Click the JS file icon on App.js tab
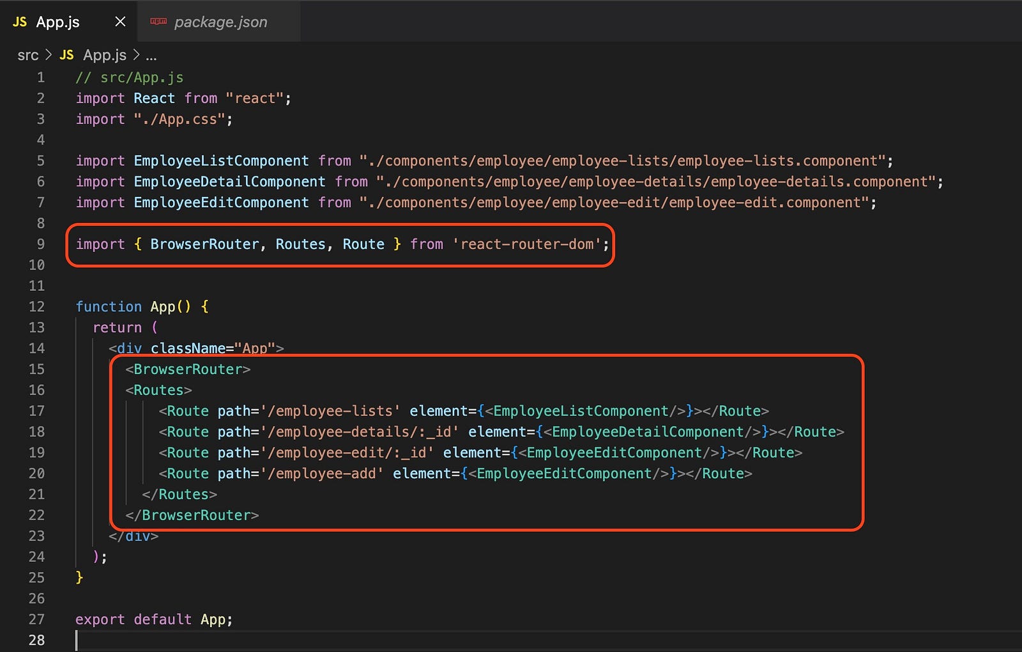1022x652 pixels. tap(20, 22)
